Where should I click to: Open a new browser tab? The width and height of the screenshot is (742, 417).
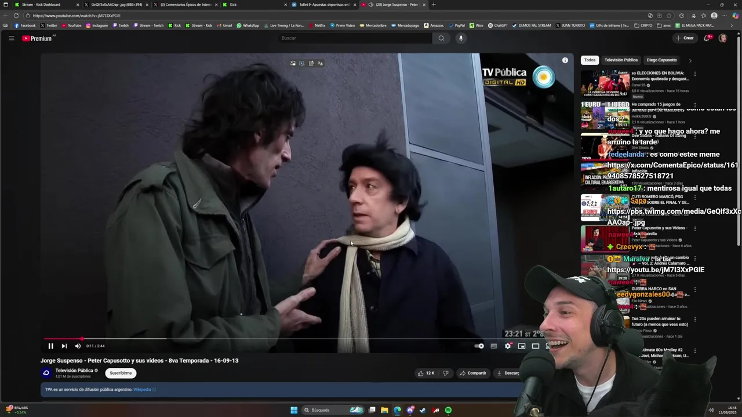coord(434,5)
